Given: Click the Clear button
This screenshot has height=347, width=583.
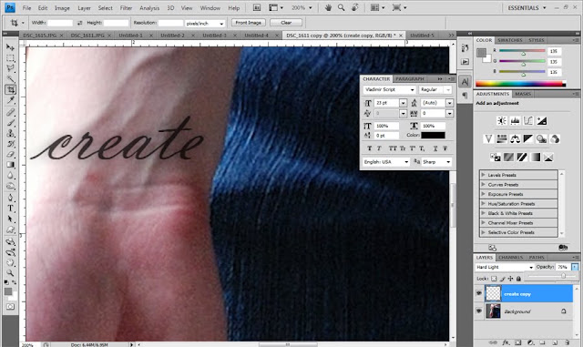Looking at the screenshot, I should click(x=286, y=23).
